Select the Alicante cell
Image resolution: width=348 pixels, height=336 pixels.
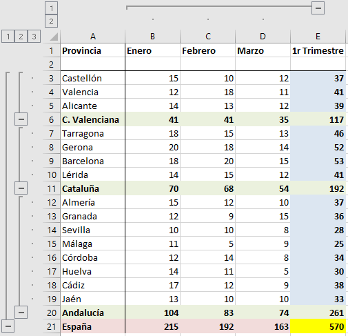click(x=93, y=106)
